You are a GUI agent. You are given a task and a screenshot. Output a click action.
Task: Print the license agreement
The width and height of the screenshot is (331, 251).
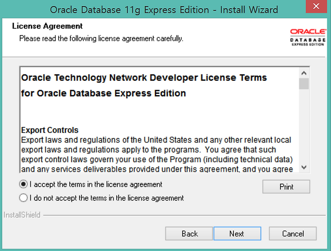click(x=286, y=187)
